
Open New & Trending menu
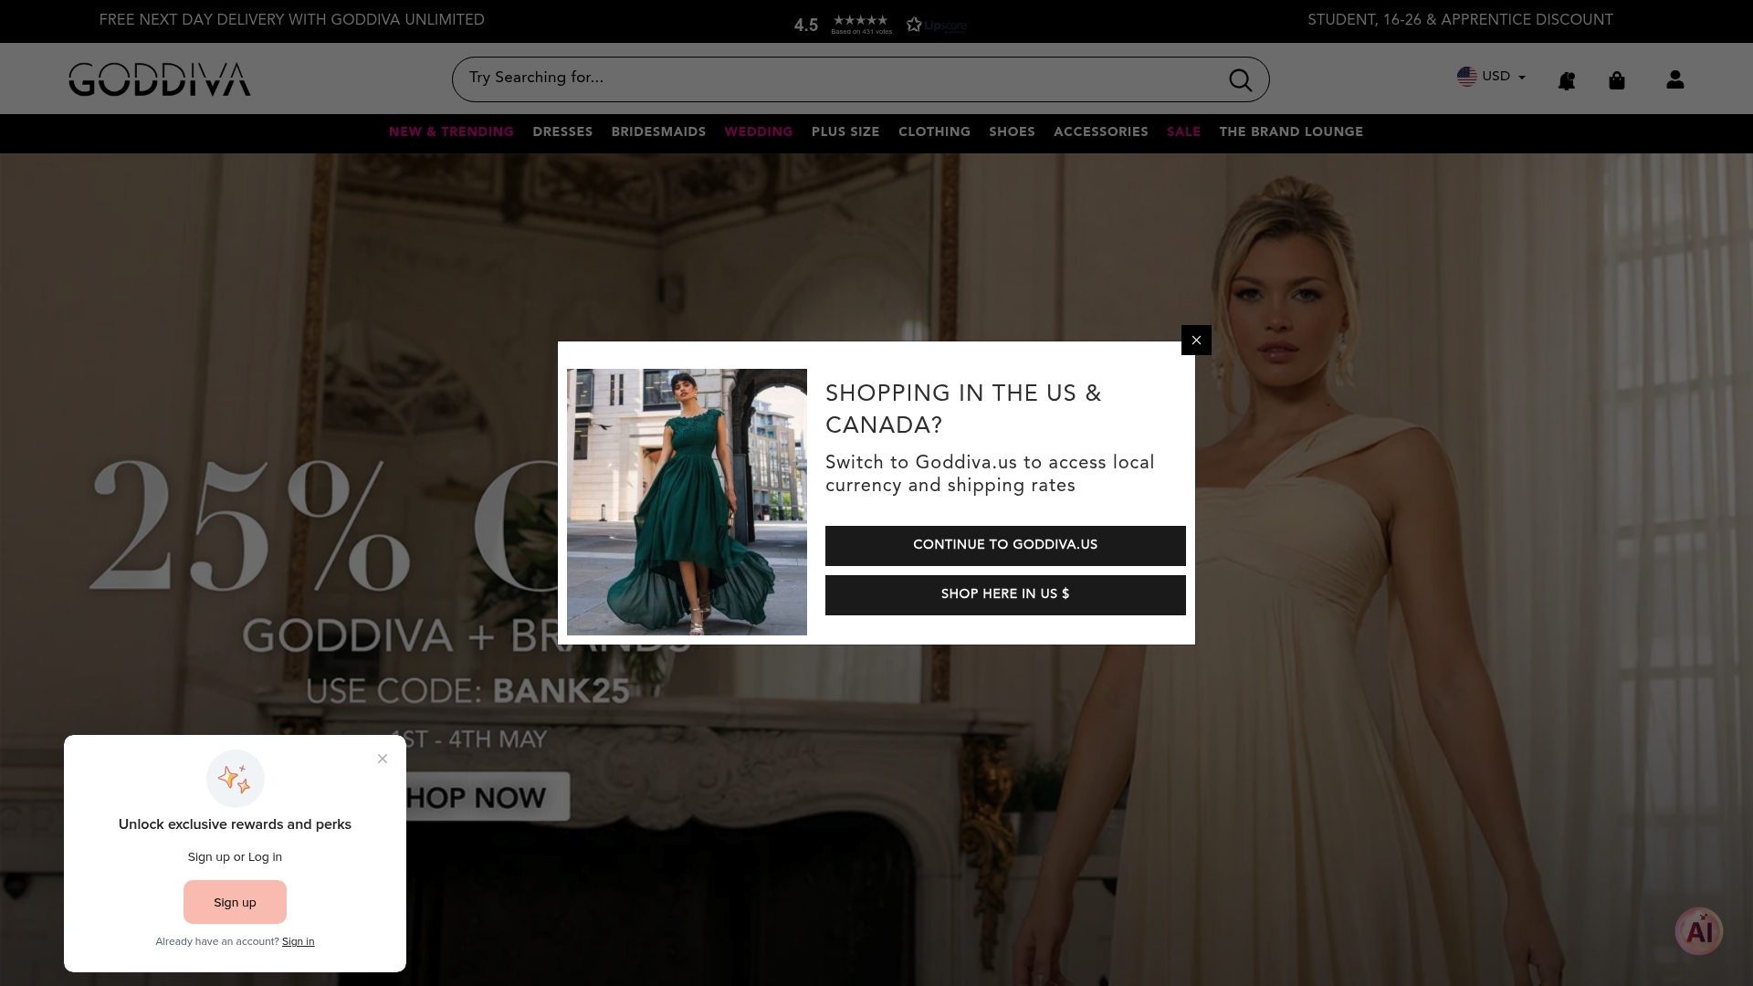click(451, 132)
